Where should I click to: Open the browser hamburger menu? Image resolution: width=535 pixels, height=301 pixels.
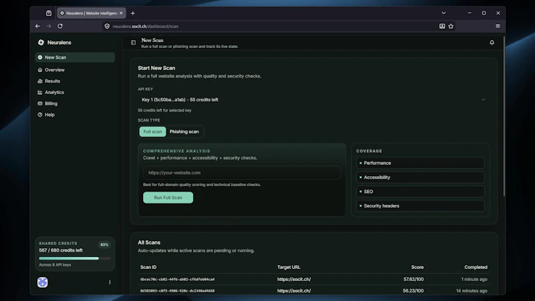click(x=498, y=26)
